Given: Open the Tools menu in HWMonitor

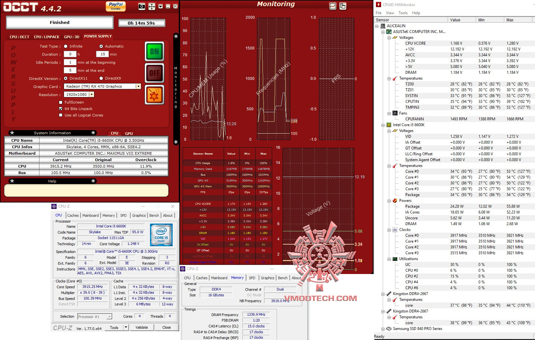Looking at the screenshot, I should (x=403, y=13).
